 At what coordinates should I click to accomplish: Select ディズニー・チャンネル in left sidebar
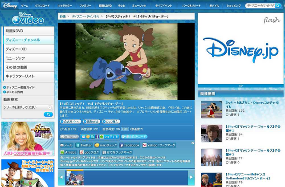pos(29,40)
